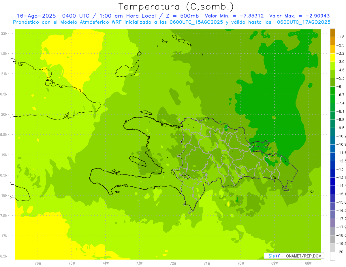Pick the white swatch below -20 on color bar
Image resolution: width=346 pixels, height=267 pixels.
click(332, 256)
